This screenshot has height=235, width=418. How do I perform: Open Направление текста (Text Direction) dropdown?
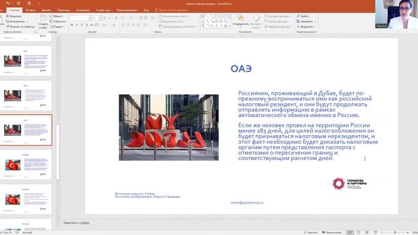pyautogui.click(x=174, y=16)
